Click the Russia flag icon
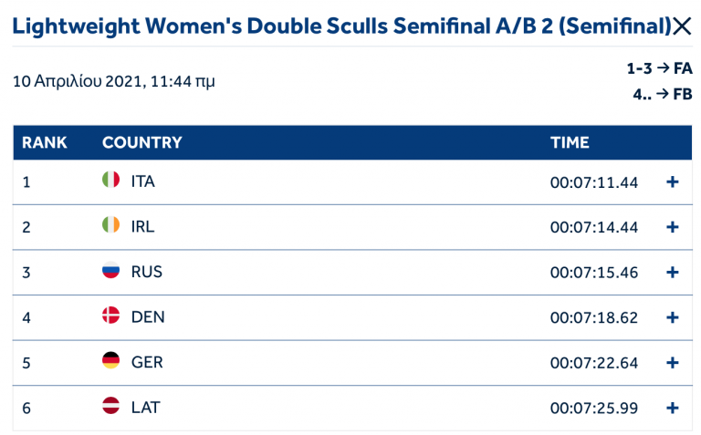The image size is (701, 435). [x=110, y=271]
